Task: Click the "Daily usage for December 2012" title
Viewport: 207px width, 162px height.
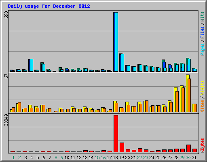Action: pos(49,6)
